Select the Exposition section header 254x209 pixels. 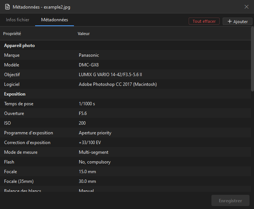click(x=15, y=94)
